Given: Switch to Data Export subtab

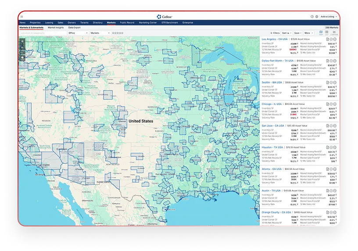Looking at the screenshot, I should [75, 28].
